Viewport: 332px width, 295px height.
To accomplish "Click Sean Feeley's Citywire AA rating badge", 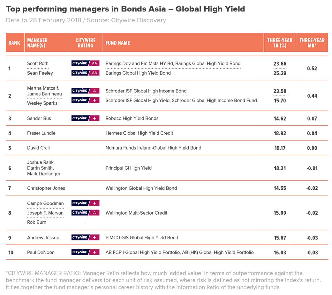I will [x=85, y=73].
